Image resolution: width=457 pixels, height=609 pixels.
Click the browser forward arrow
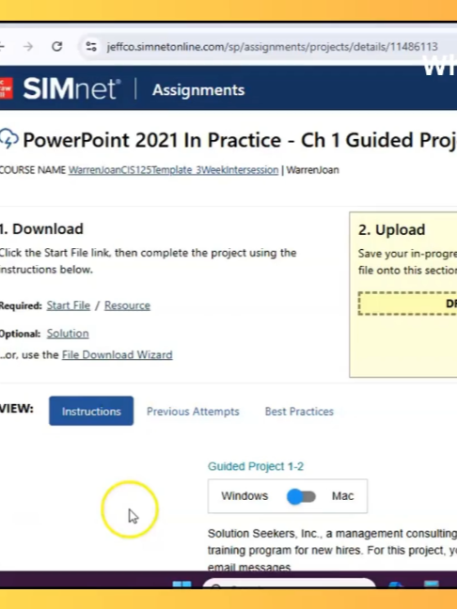(28, 47)
